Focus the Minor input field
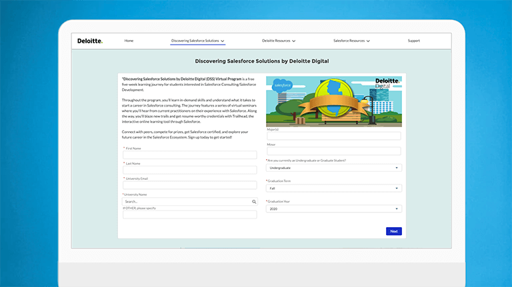This screenshot has width=512, height=287. pos(334,151)
